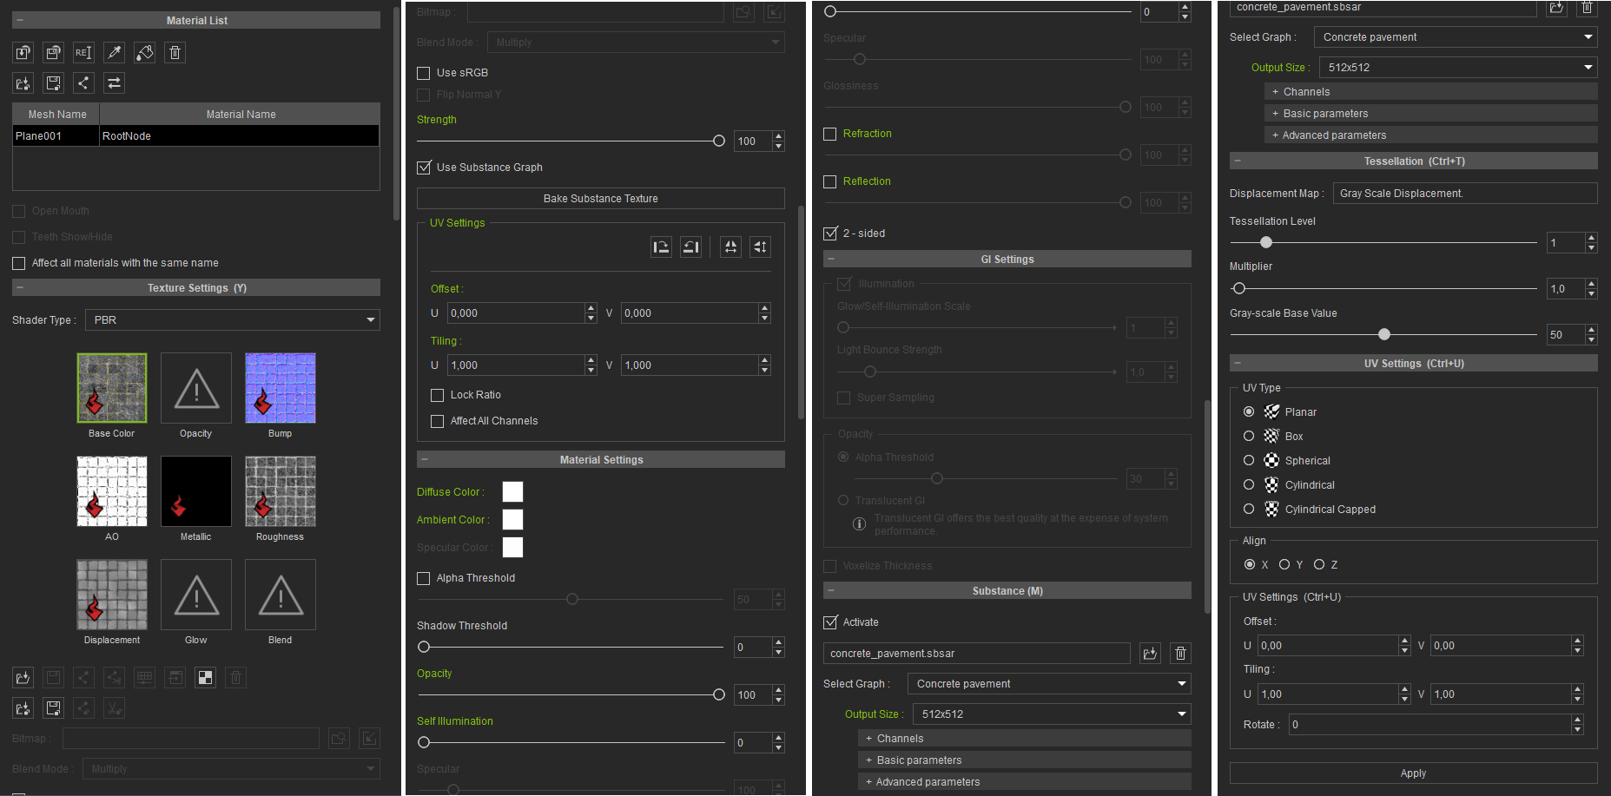Viewport: 1611px width, 796px height.
Task: Open the top-right Select Graph Concrete pavement dropdown
Action: tap(1456, 36)
